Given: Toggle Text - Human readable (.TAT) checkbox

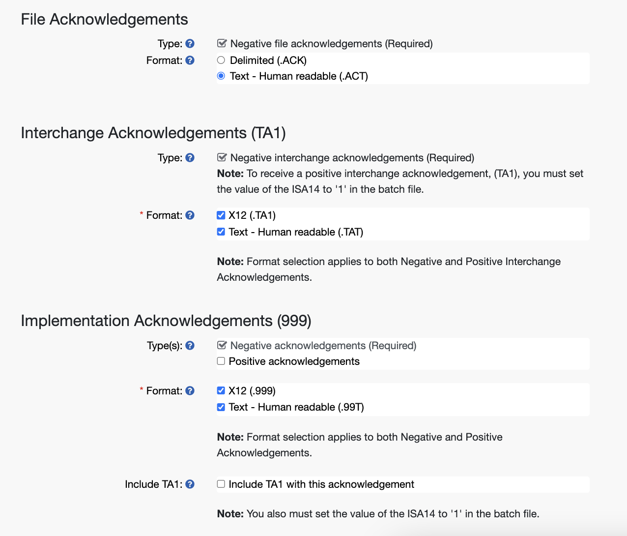Looking at the screenshot, I should click(221, 232).
